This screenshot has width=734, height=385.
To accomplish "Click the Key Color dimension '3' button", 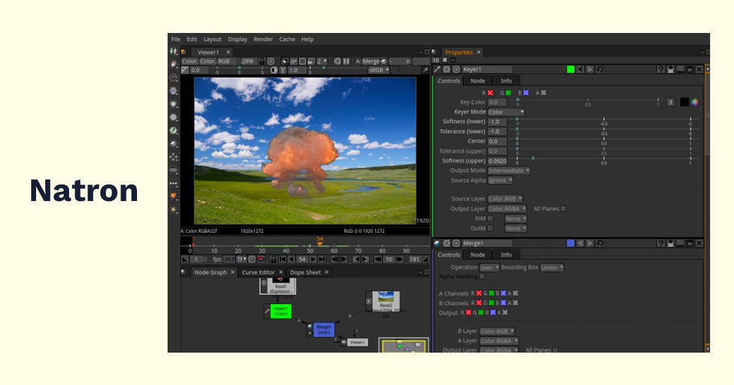I will (670, 102).
